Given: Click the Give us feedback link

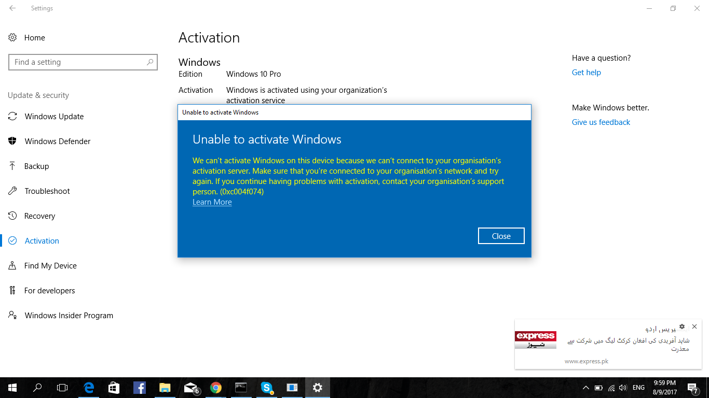Looking at the screenshot, I should click(601, 122).
